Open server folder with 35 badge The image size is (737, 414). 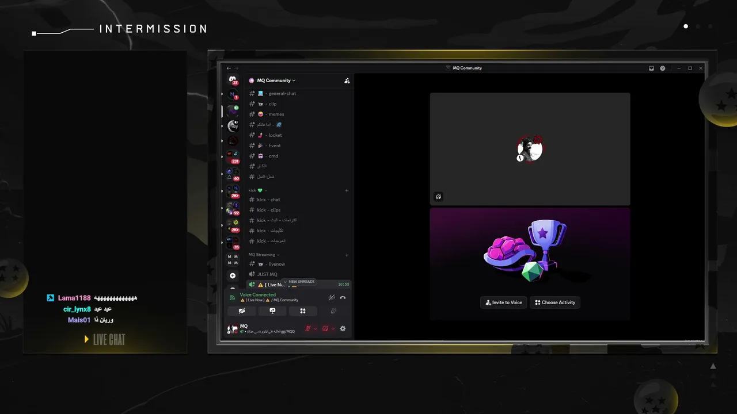point(233,243)
